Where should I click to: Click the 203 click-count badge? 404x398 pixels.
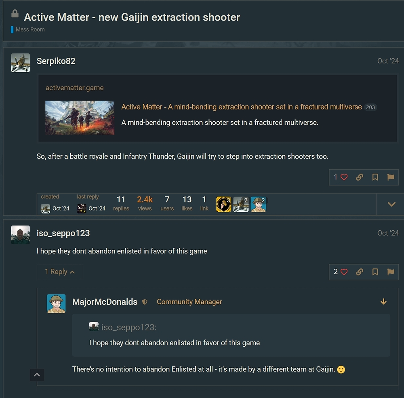pyautogui.click(x=370, y=107)
